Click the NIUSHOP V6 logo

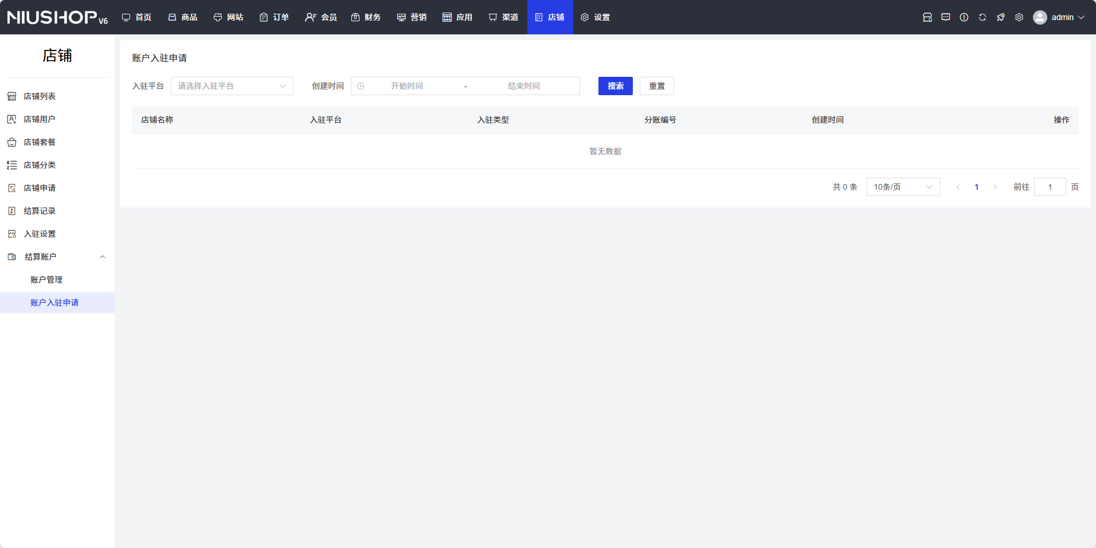tap(57, 17)
